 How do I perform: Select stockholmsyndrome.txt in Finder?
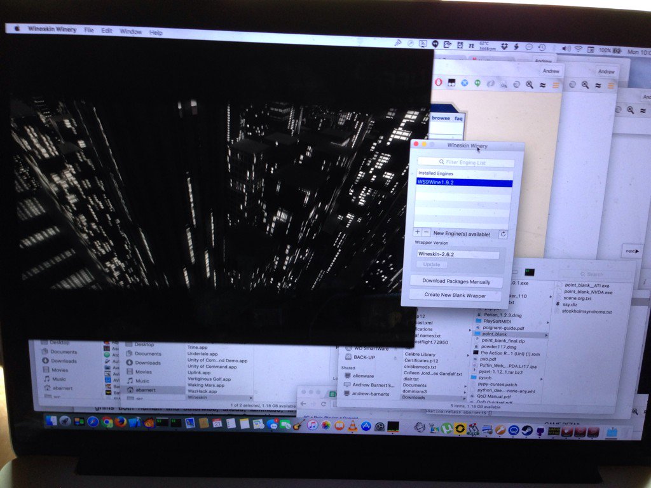coord(587,311)
